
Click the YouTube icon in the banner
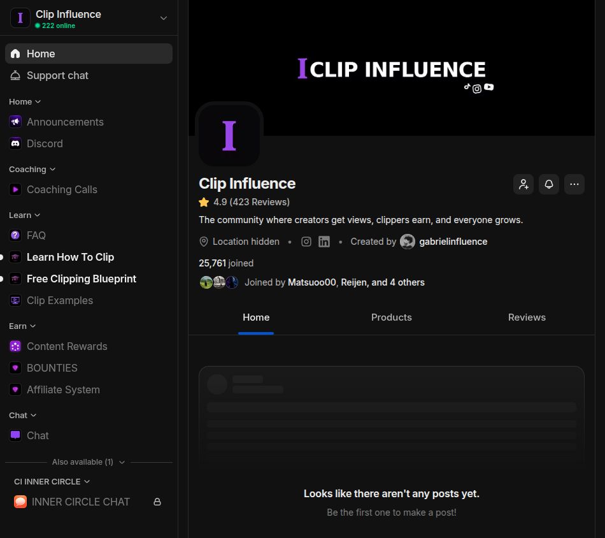(x=489, y=87)
